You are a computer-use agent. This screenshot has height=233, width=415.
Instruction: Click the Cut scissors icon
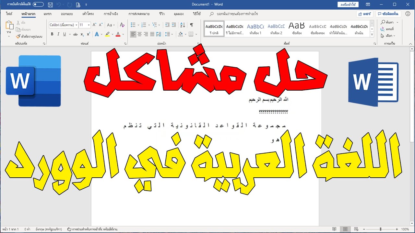(x=18, y=23)
